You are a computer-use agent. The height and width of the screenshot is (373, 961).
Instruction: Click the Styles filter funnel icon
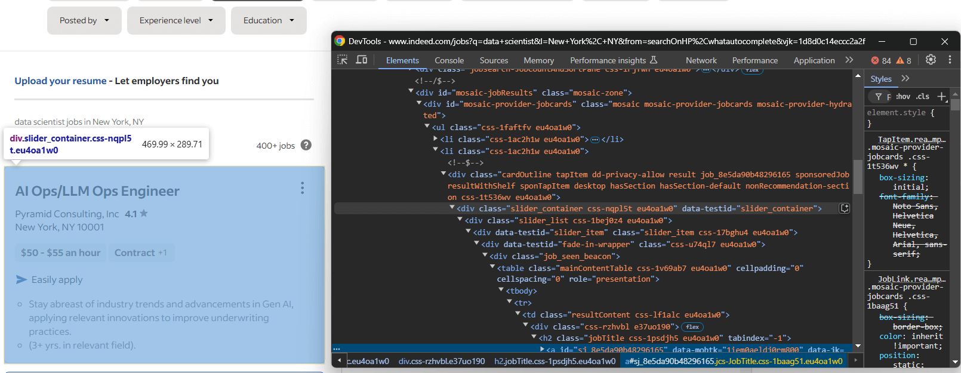point(878,96)
